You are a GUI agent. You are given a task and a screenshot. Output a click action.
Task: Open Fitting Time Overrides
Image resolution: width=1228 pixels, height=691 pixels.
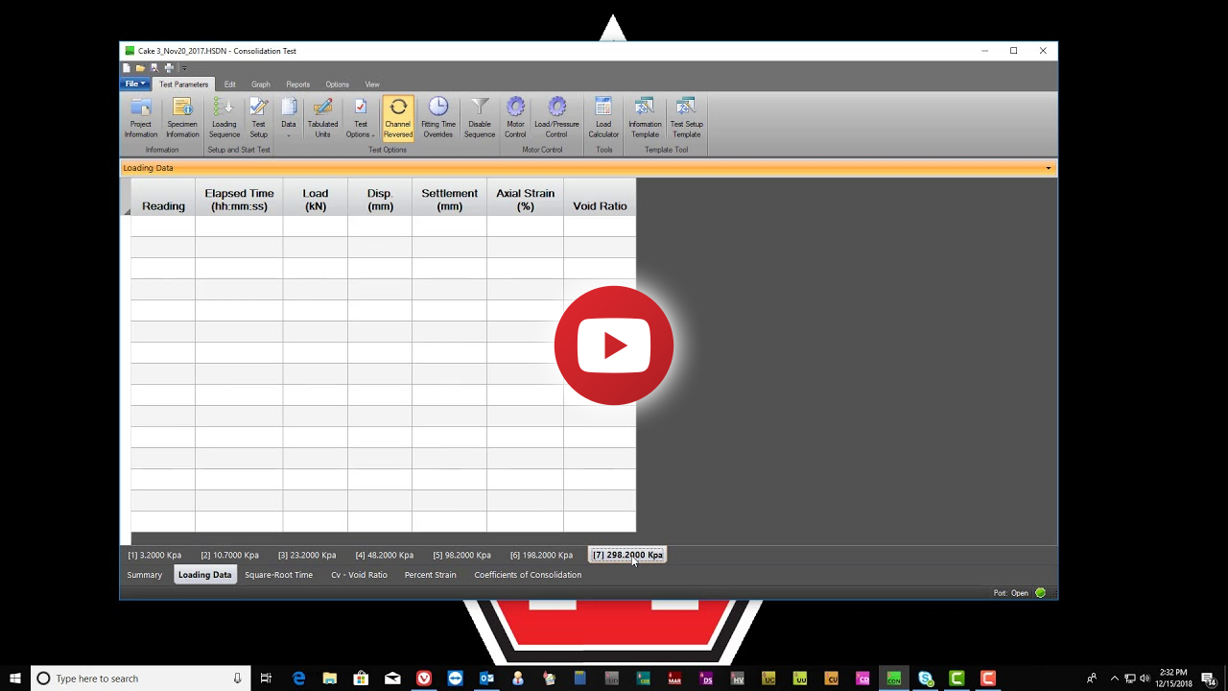click(437, 118)
